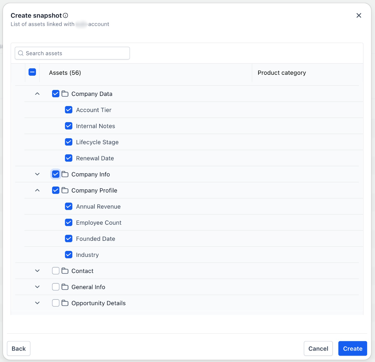Viewport: 375px width, 362px height.
Task: Select the Renewal Date row label
Action: click(x=95, y=158)
